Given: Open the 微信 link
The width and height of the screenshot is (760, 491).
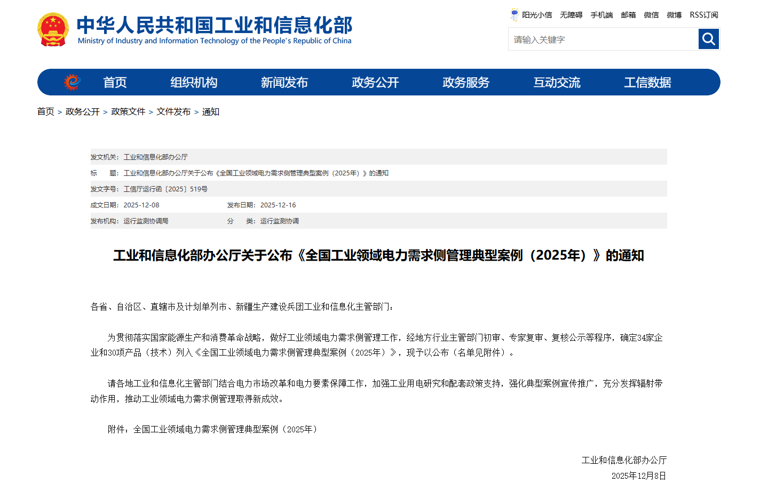Looking at the screenshot, I should coord(651,15).
